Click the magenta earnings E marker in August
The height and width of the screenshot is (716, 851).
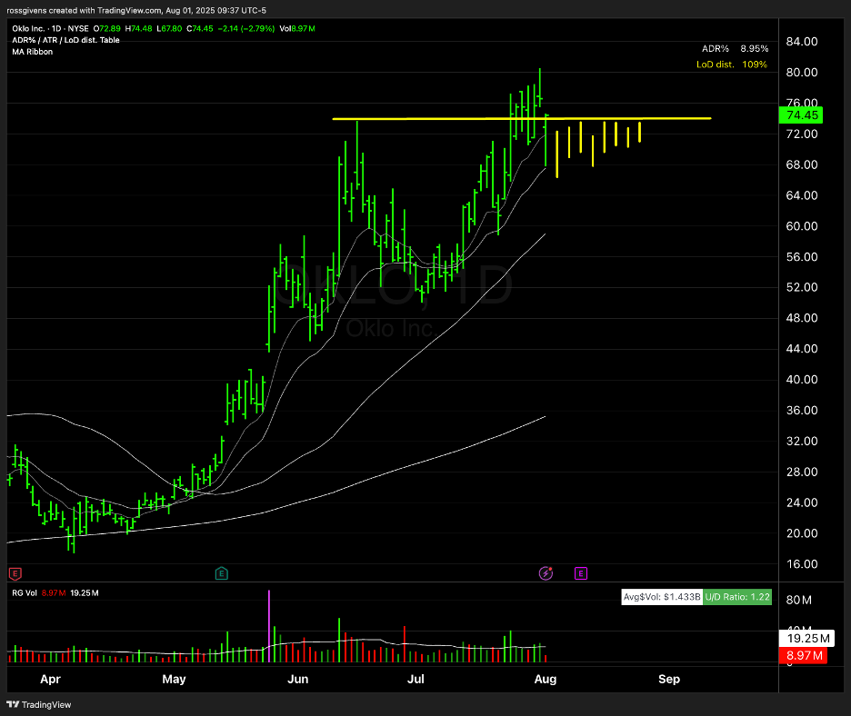tap(580, 573)
